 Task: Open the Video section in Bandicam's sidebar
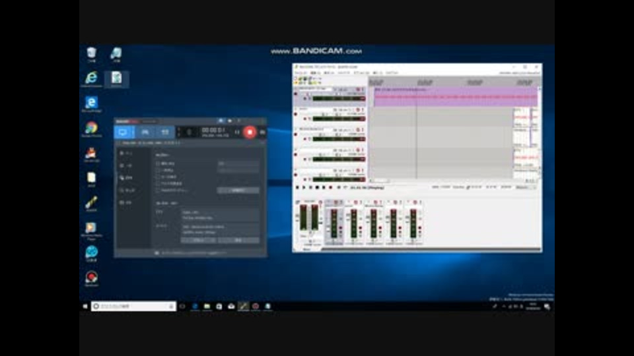coord(127,177)
